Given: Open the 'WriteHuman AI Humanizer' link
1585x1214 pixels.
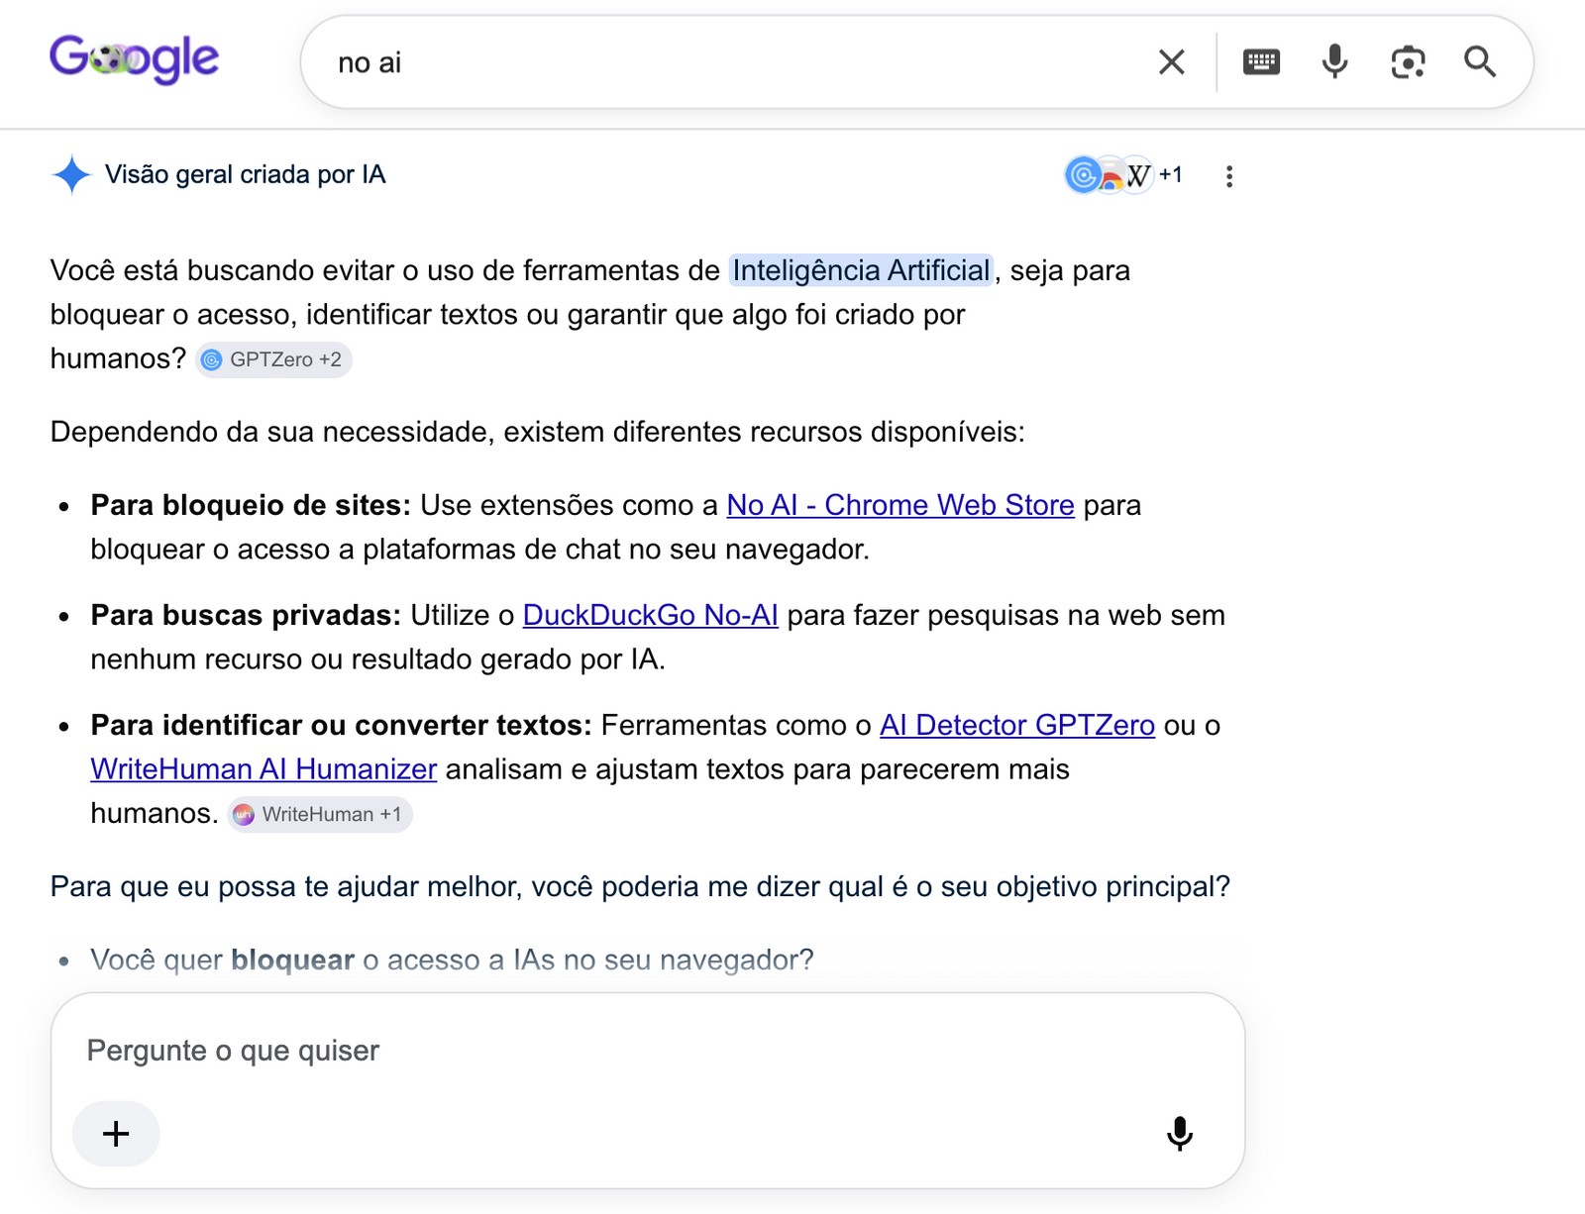Looking at the screenshot, I should tap(264, 769).
